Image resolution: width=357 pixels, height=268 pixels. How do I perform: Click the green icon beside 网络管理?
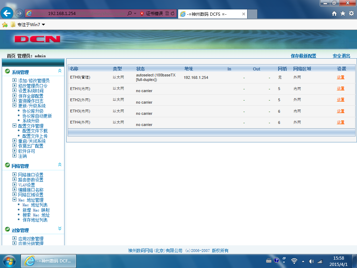[x=7, y=165]
